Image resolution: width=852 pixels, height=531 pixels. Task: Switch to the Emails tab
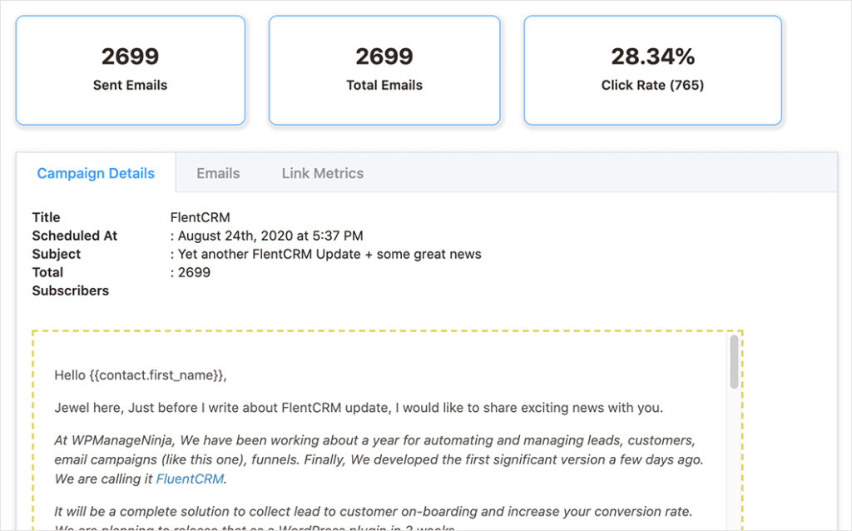point(217,173)
